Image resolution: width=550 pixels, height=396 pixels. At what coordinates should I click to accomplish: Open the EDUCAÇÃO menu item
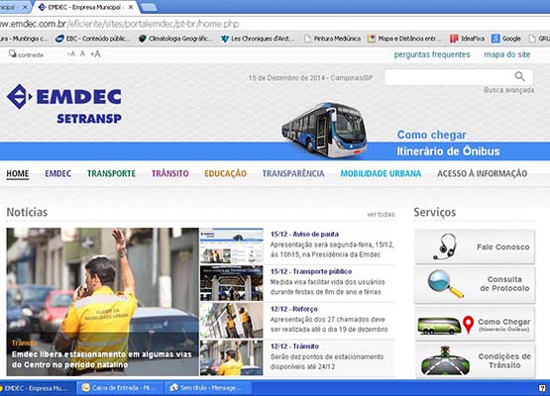225,173
